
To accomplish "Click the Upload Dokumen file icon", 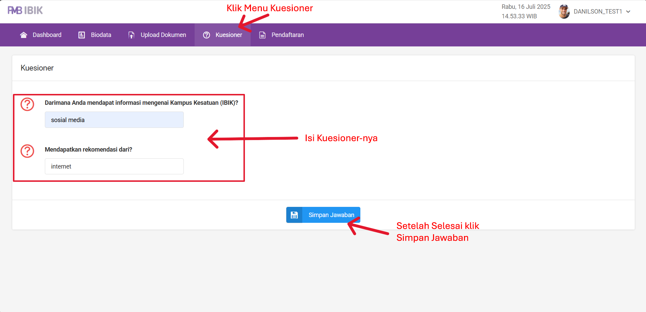I will pos(131,35).
